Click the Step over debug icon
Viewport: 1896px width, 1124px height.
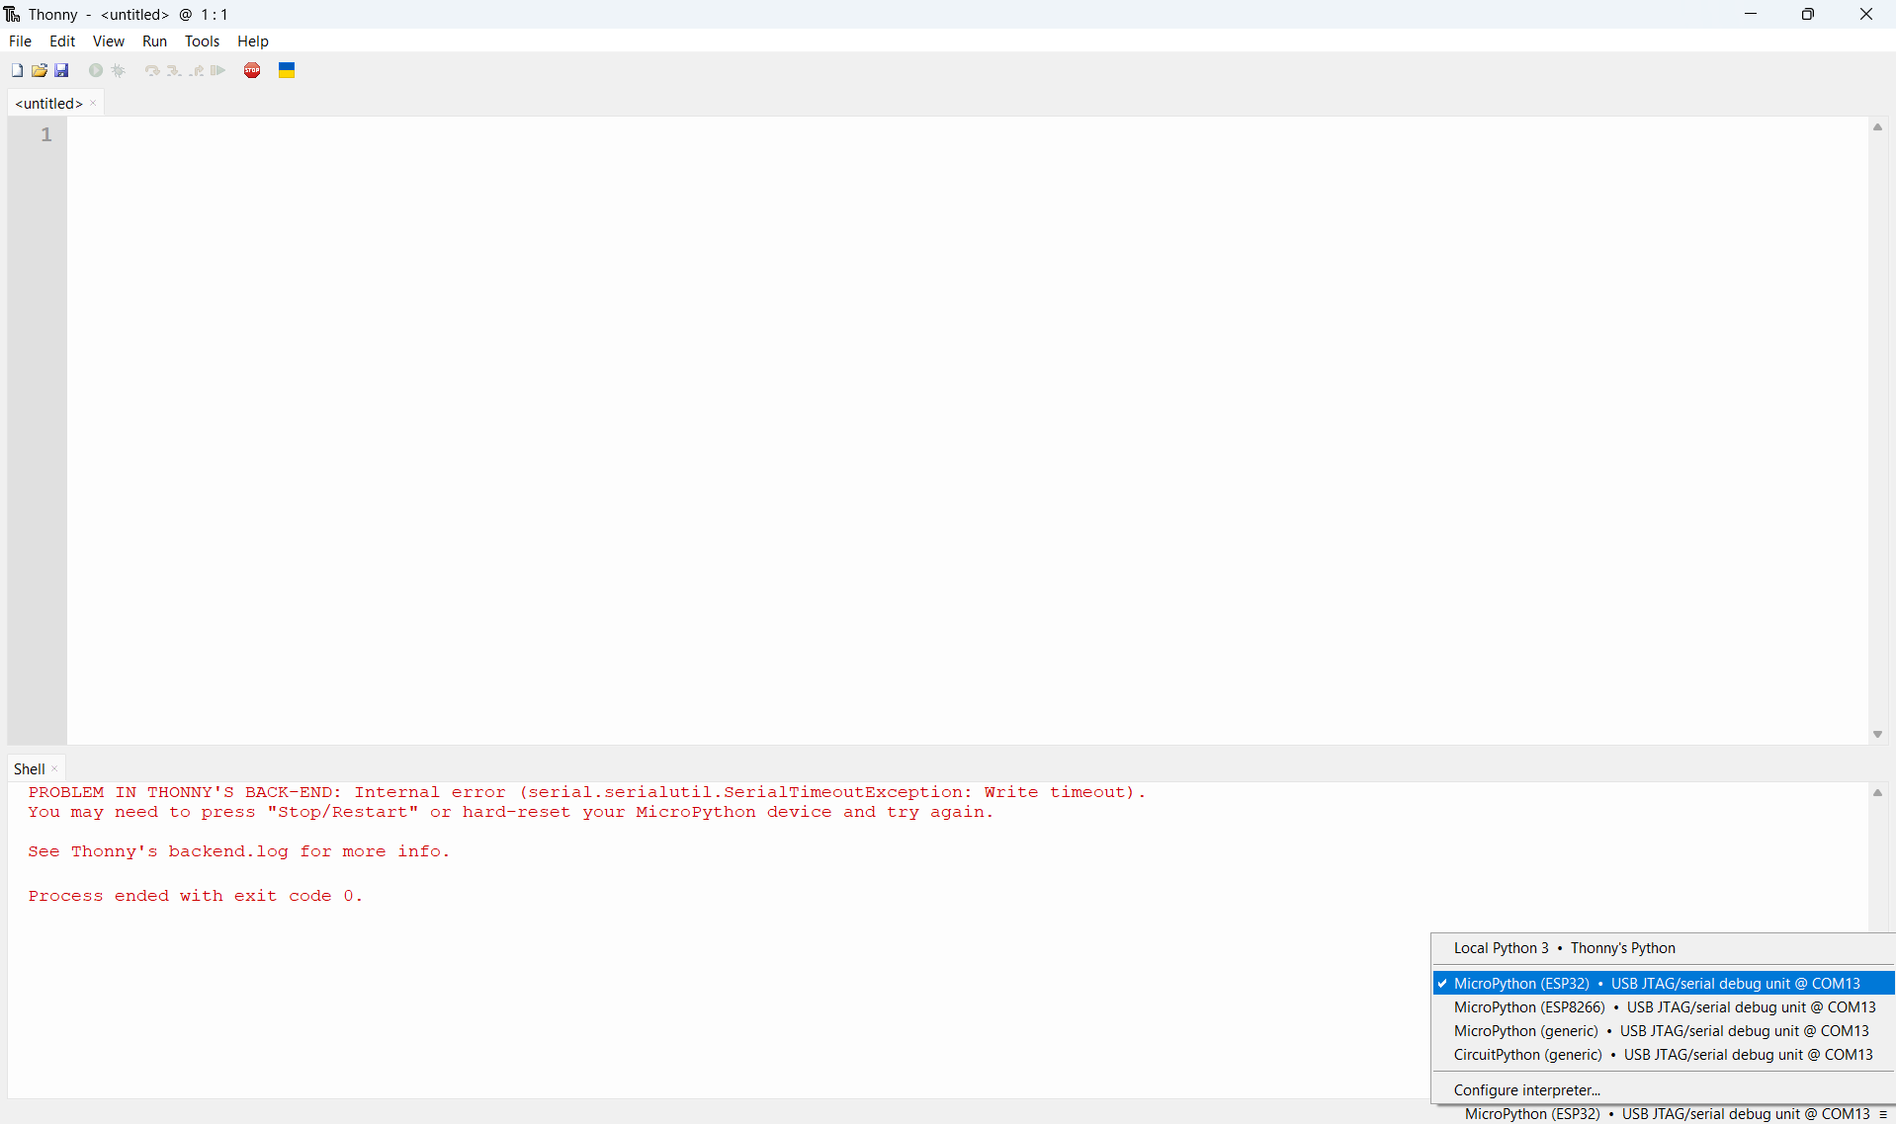click(x=151, y=70)
